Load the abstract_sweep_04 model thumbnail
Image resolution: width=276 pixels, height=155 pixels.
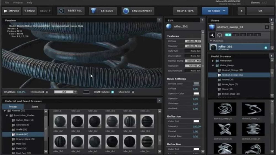tap(253, 129)
